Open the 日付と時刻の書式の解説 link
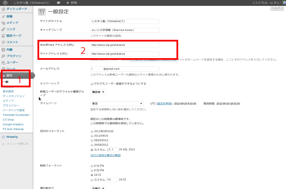This screenshot has height=189, width=286. pos(105,155)
